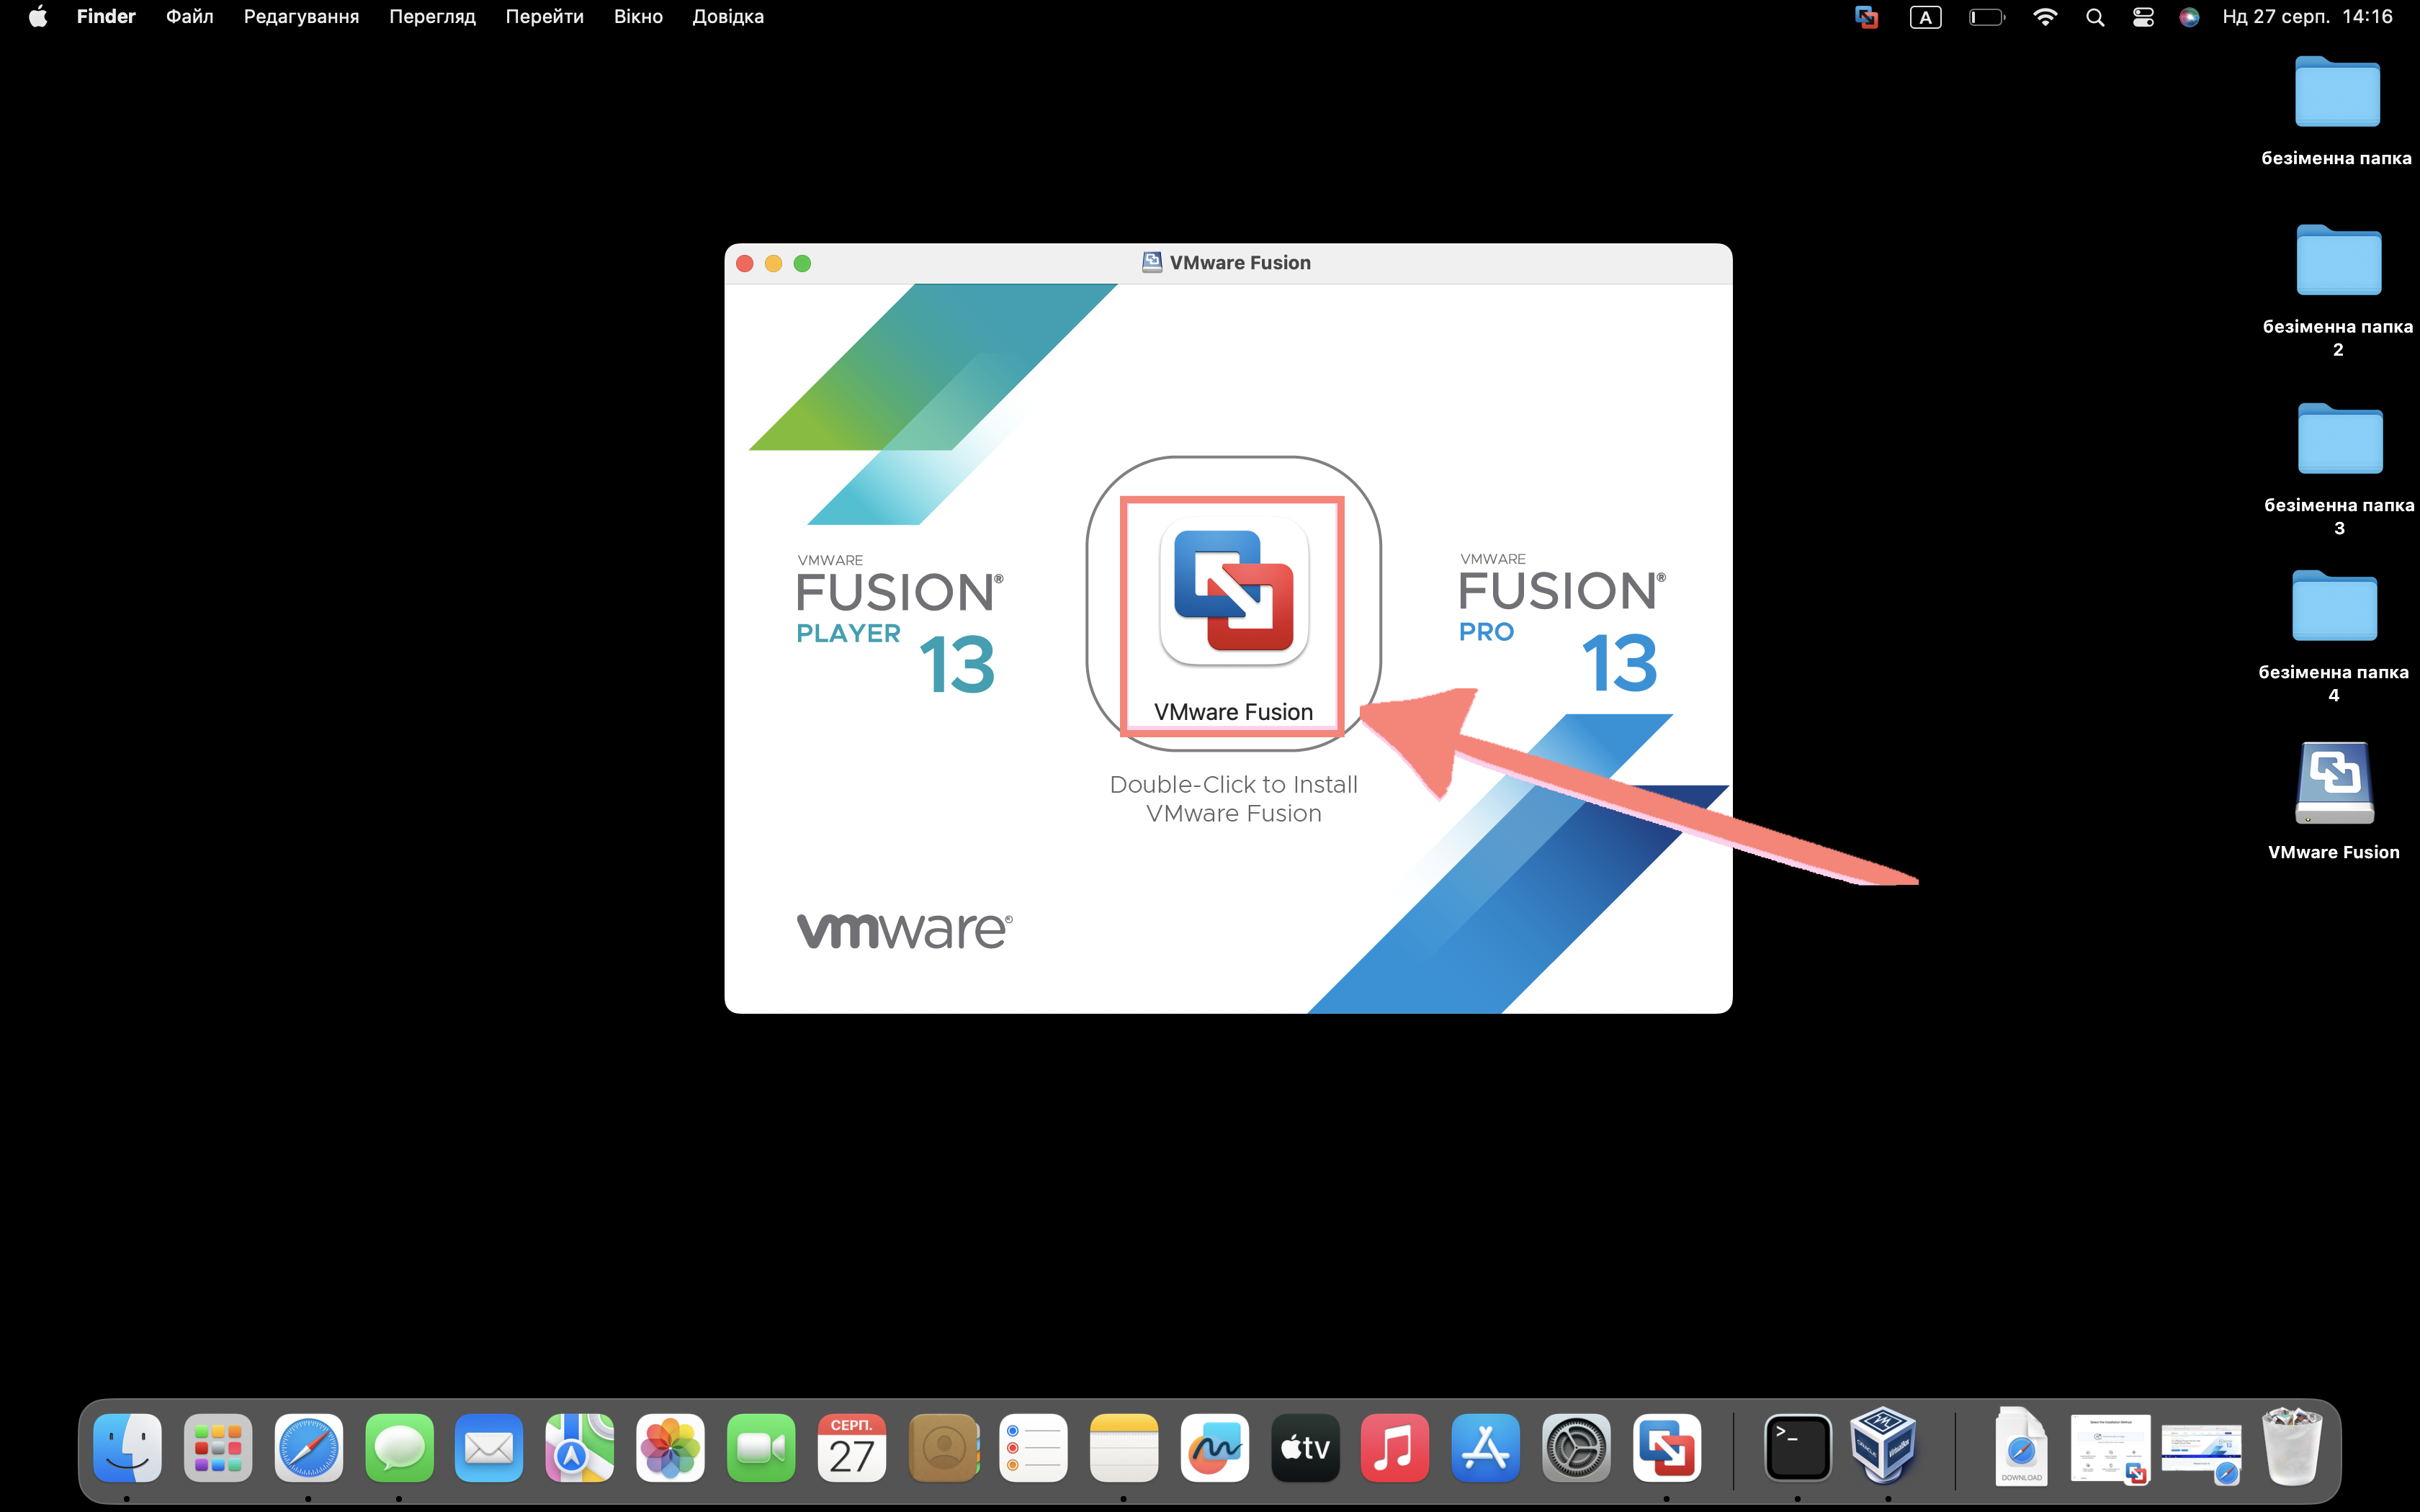Open the Перегляд menu
The width and height of the screenshot is (2420, 1512).
[x=432, y=16]
